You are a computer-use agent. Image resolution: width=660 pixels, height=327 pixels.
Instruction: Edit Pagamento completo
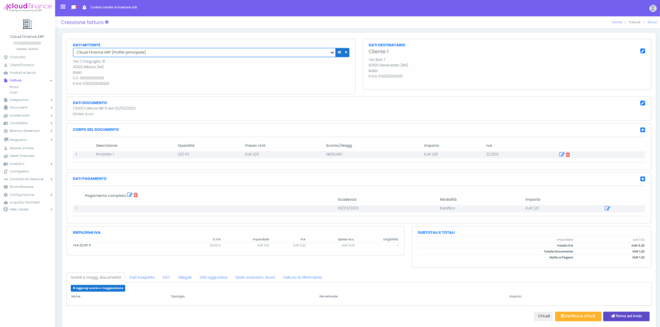pyautogui.click(x=130, y=195)
